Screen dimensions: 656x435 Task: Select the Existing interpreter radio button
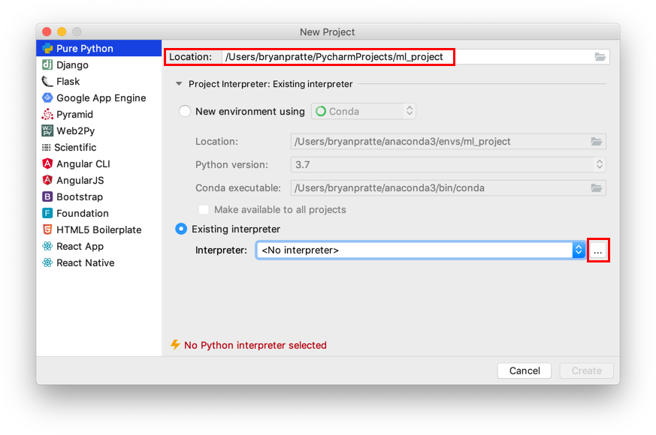coord(181,229)
